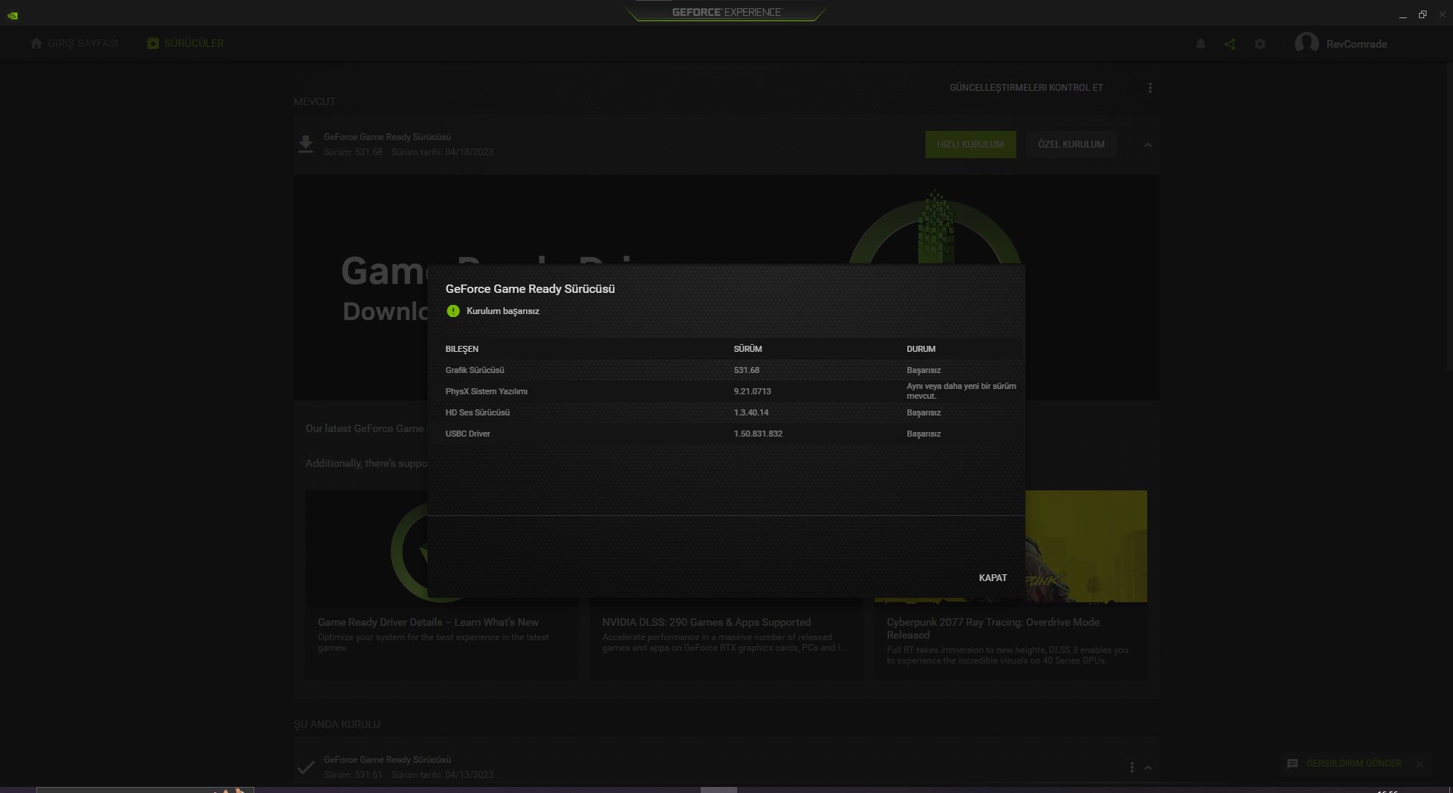Select the HD Ses Sürücüsü row

tap(726, 412)
